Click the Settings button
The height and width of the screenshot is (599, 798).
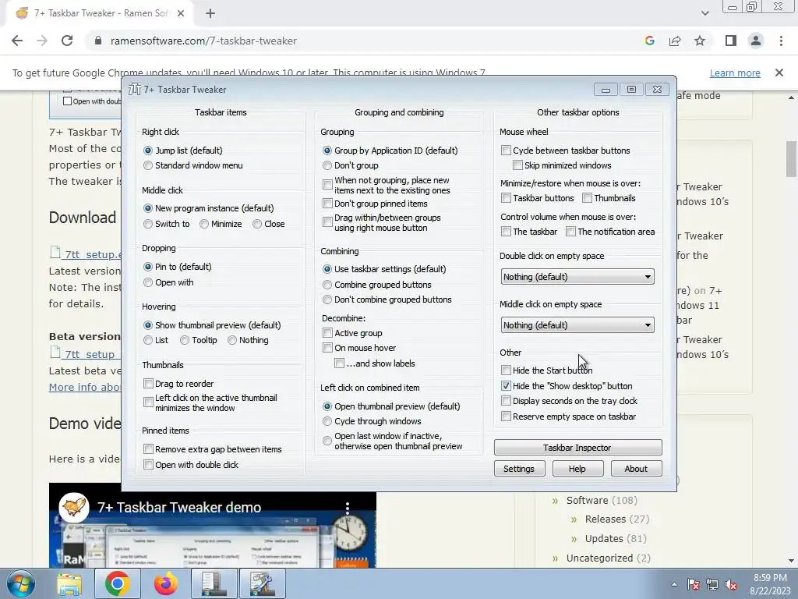pos(519,469)
